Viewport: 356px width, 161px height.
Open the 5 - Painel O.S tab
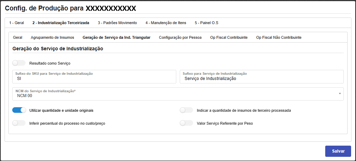point(207,23)
